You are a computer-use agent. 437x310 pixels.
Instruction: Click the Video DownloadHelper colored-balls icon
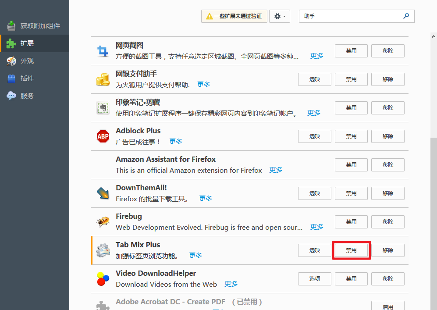(103, 278)
